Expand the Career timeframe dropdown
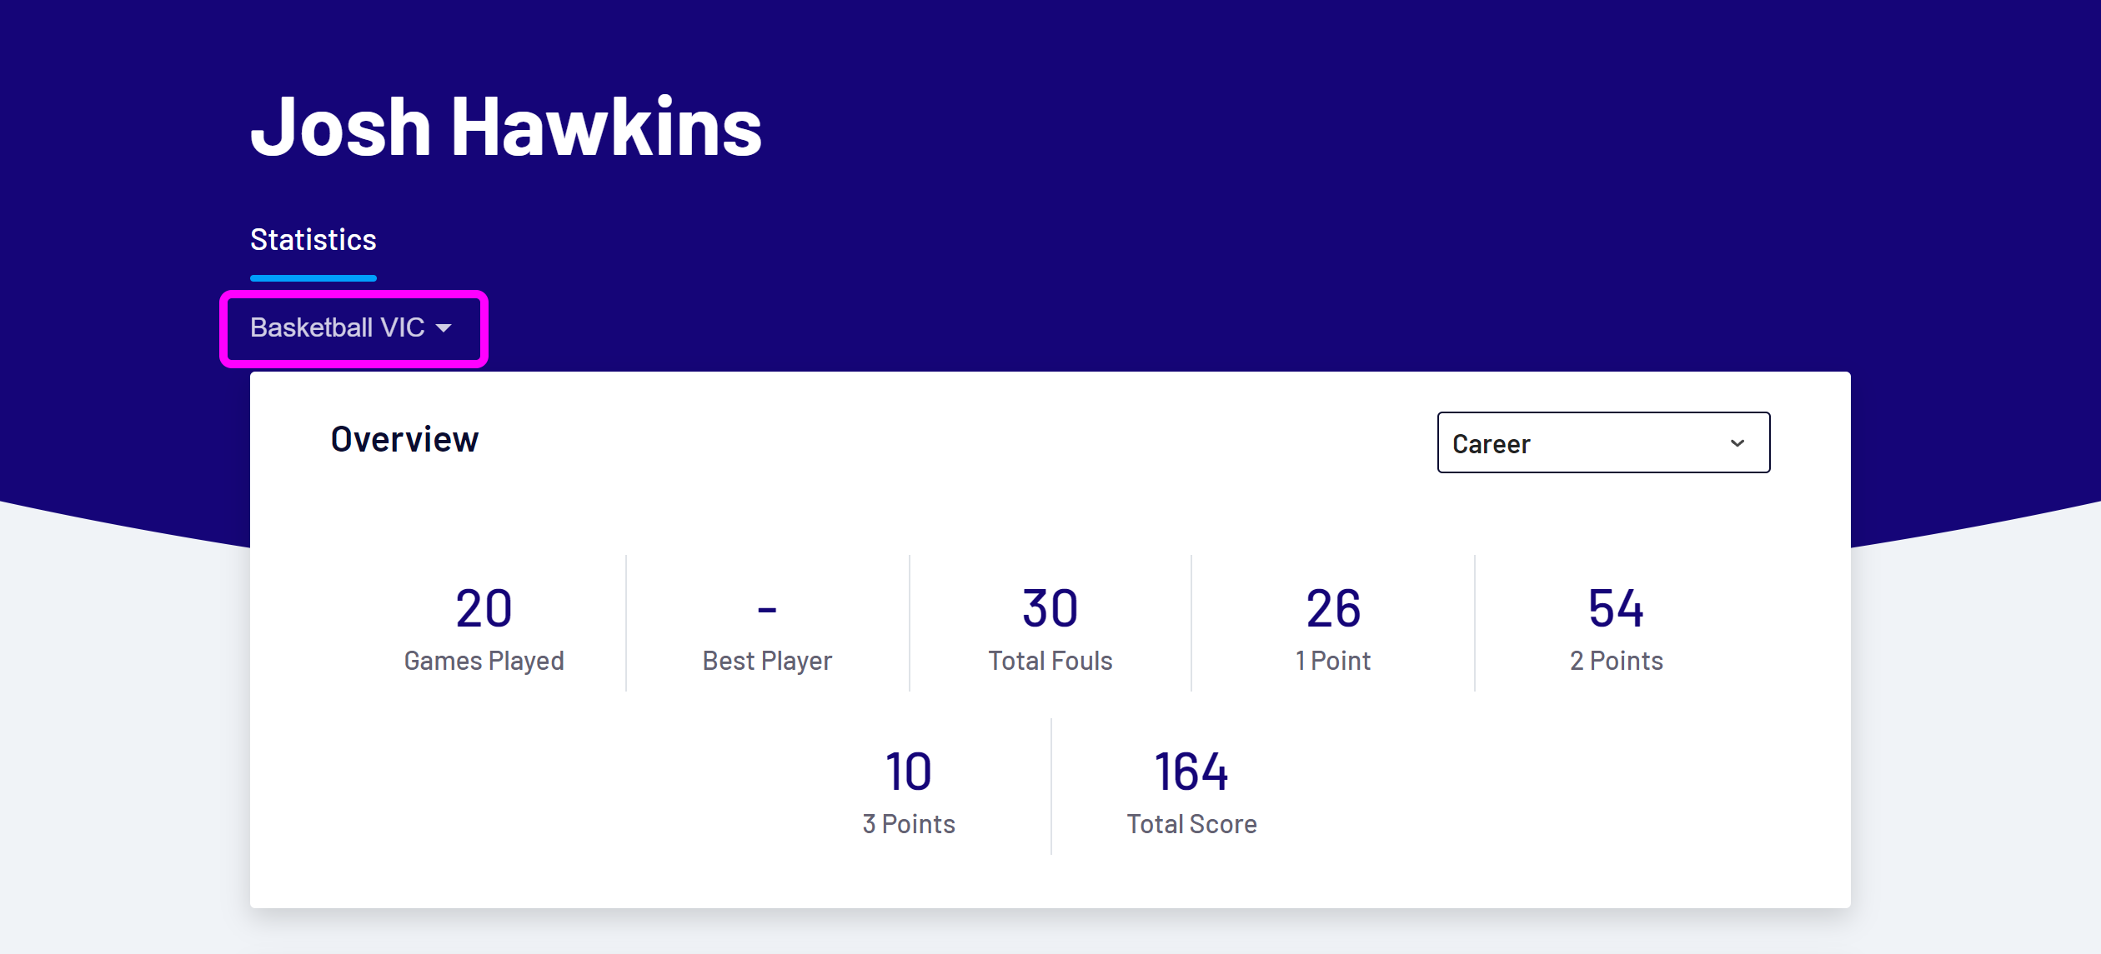The image size is (2101, 954). click(1602, 442)
